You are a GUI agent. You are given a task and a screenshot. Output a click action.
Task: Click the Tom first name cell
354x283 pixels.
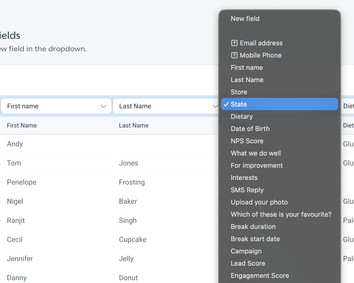(56, 163)
